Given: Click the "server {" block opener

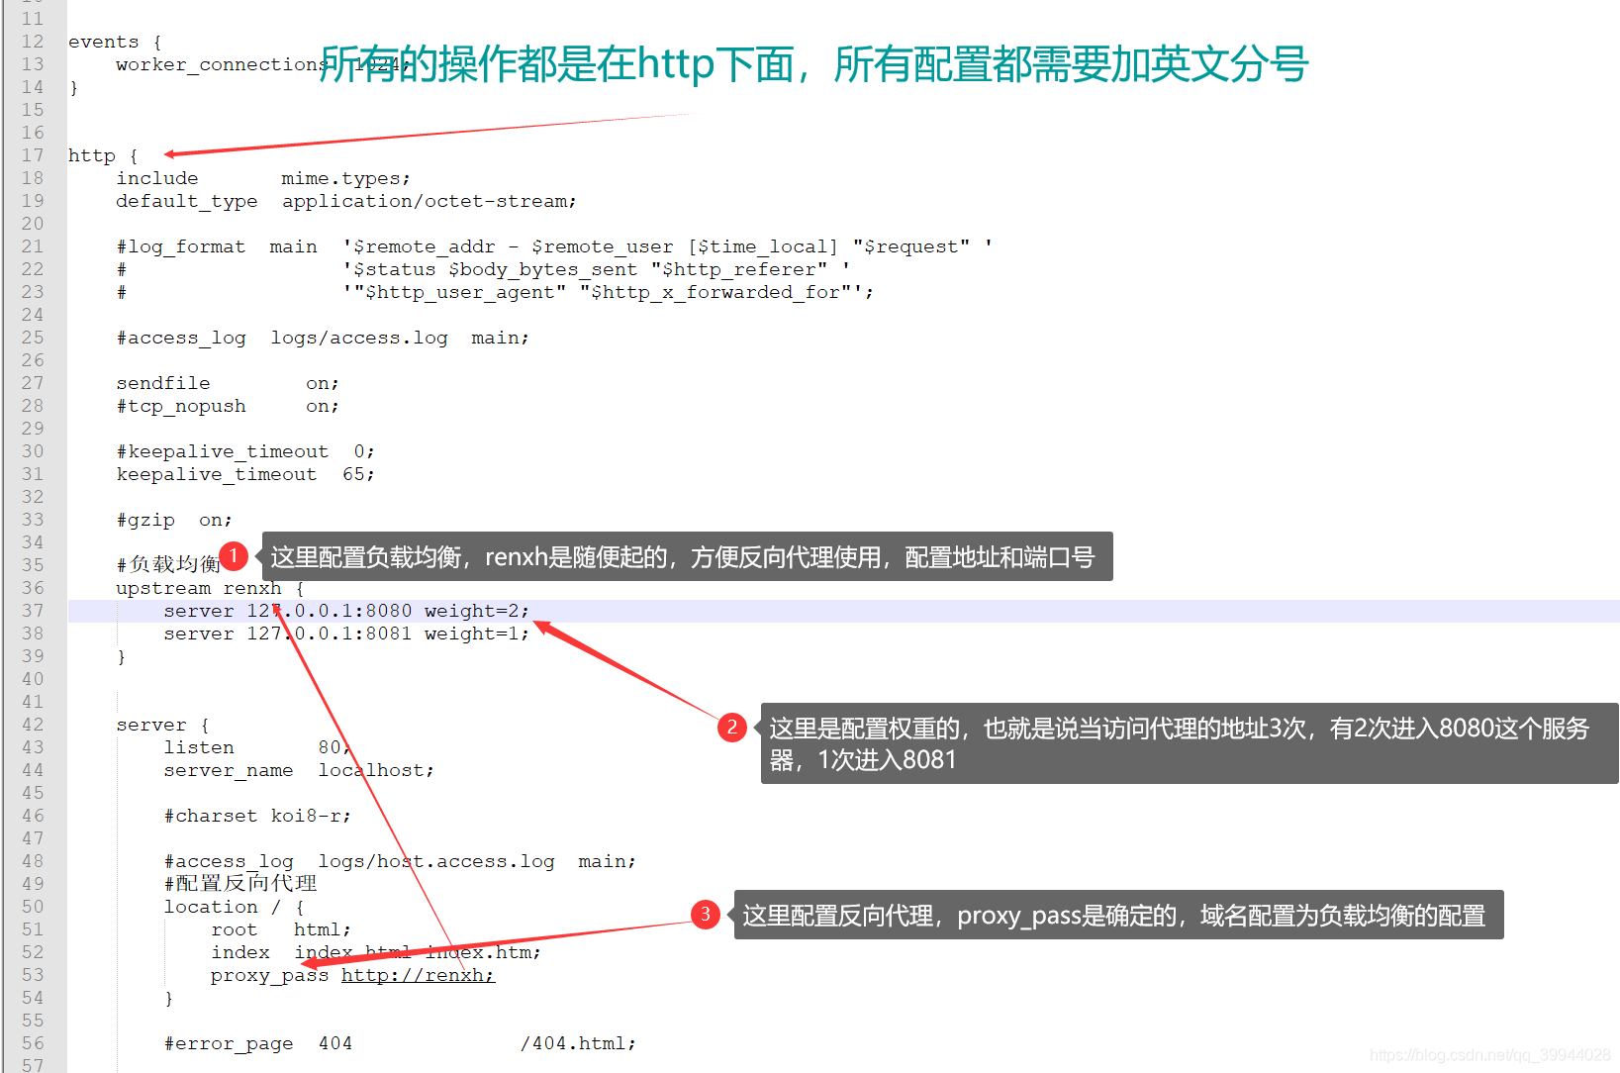Looking at the screenshot, I should 162,725.
